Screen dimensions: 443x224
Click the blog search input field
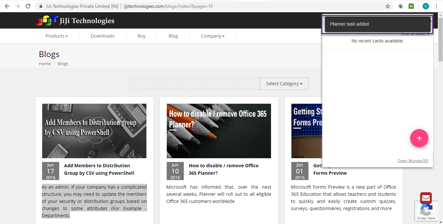coord(194,84)
